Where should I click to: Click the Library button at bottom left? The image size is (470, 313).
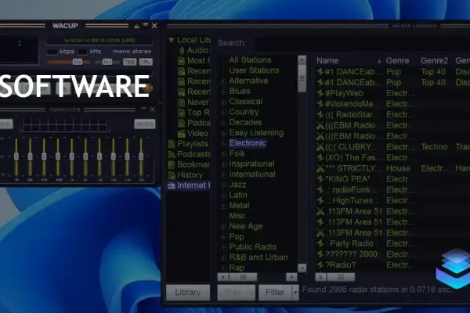click(x=188, y=293)
